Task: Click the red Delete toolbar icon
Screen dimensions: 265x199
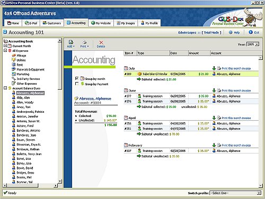Action: [101, 42]
